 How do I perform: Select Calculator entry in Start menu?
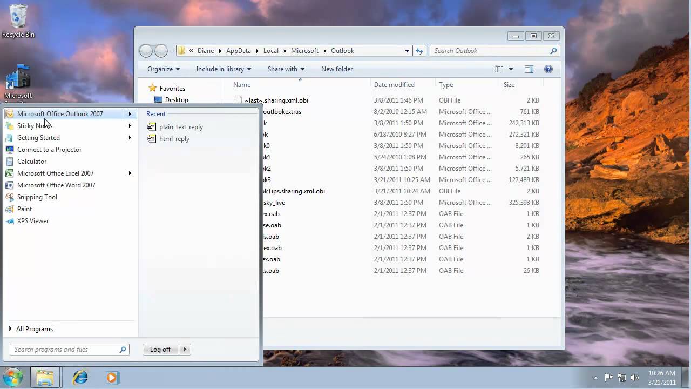[69, 162]
